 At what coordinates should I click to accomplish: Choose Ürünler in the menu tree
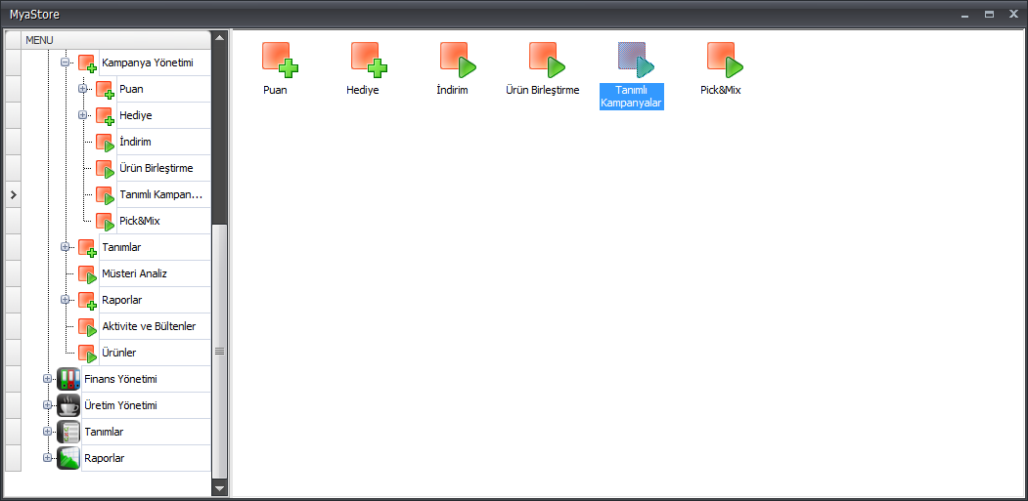tap(119, 353)
